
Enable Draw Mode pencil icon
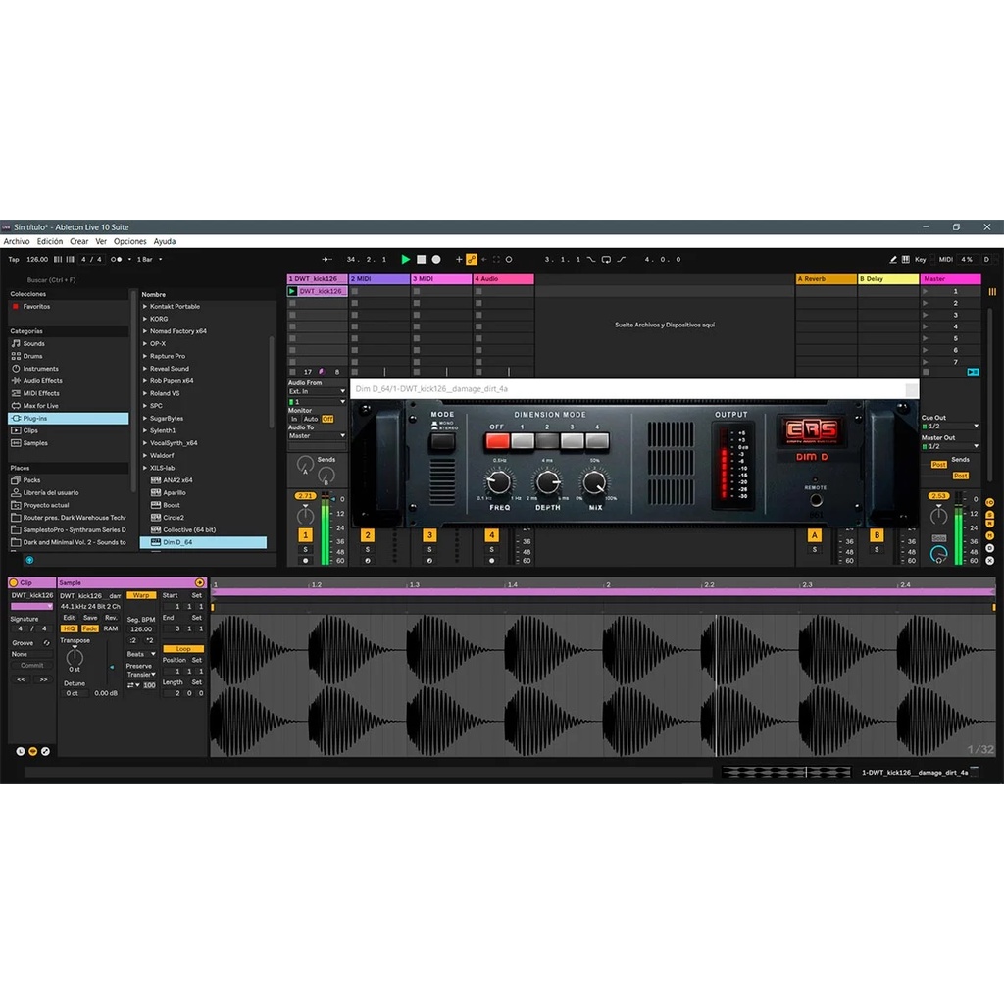click(893, 259)
